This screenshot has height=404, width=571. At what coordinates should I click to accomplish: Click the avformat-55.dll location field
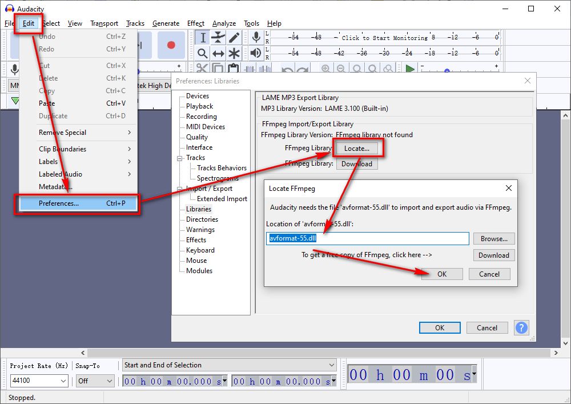367,239
